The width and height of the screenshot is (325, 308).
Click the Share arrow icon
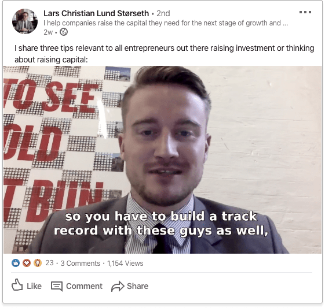[x=118, y=286]
